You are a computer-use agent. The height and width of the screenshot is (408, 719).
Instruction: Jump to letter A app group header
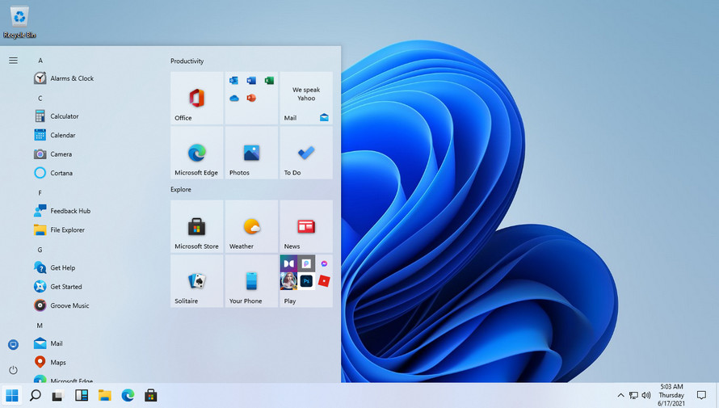pos(40,61)
